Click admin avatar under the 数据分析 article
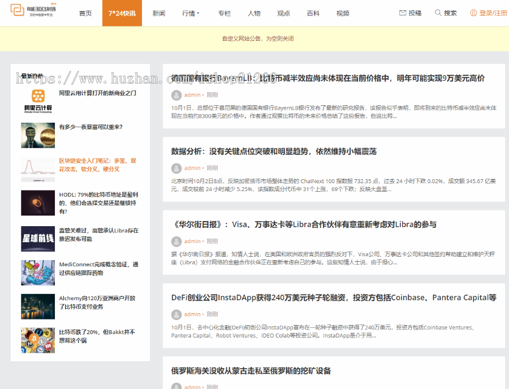Image resolution: width=509 pixels, height=389 pixels. tap(176, 168)
